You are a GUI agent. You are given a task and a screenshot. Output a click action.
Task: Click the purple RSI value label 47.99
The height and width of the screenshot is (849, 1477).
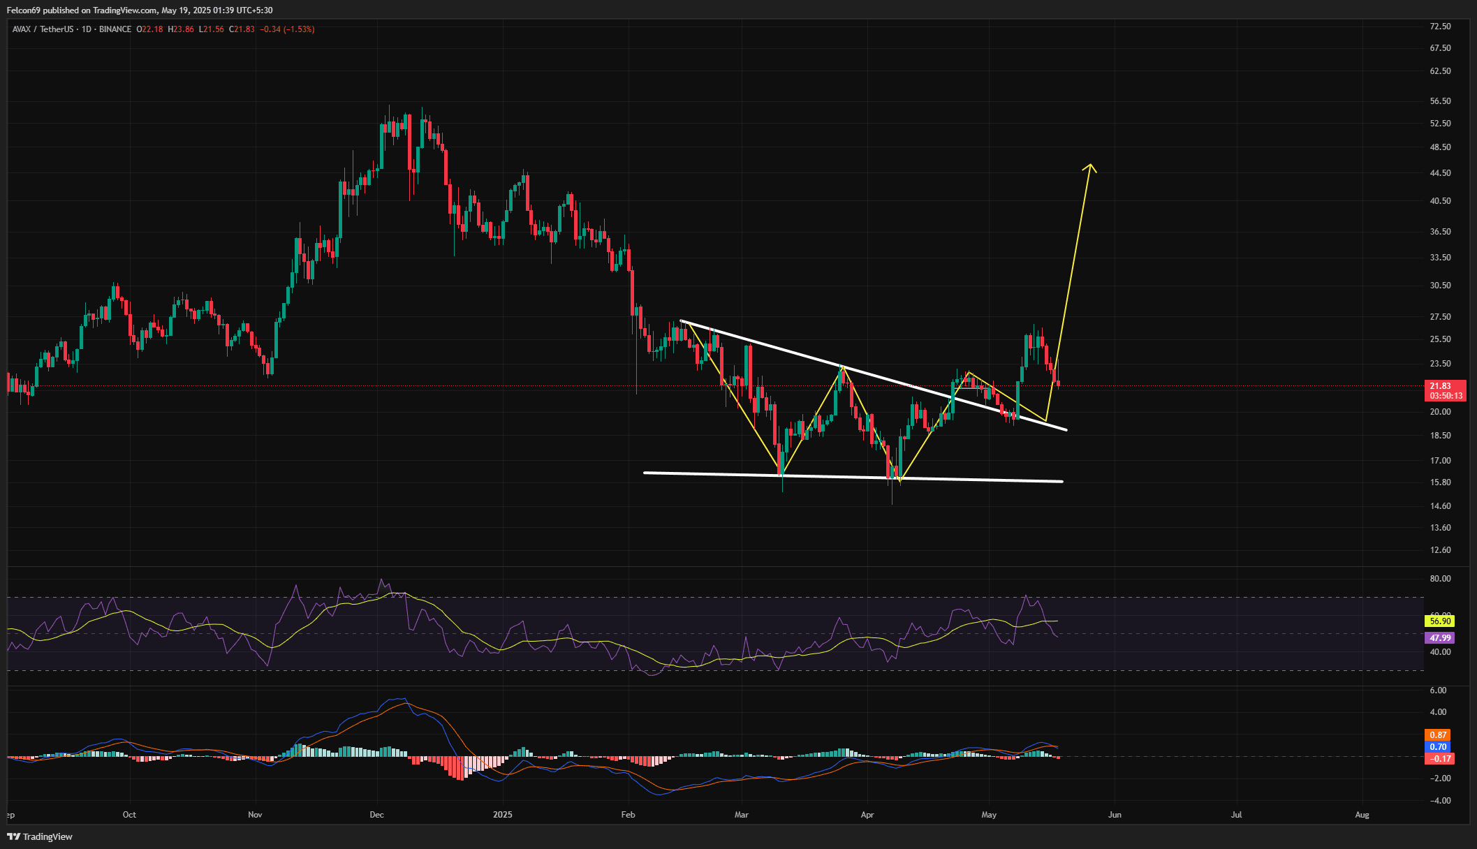(x=1439, y=637)
